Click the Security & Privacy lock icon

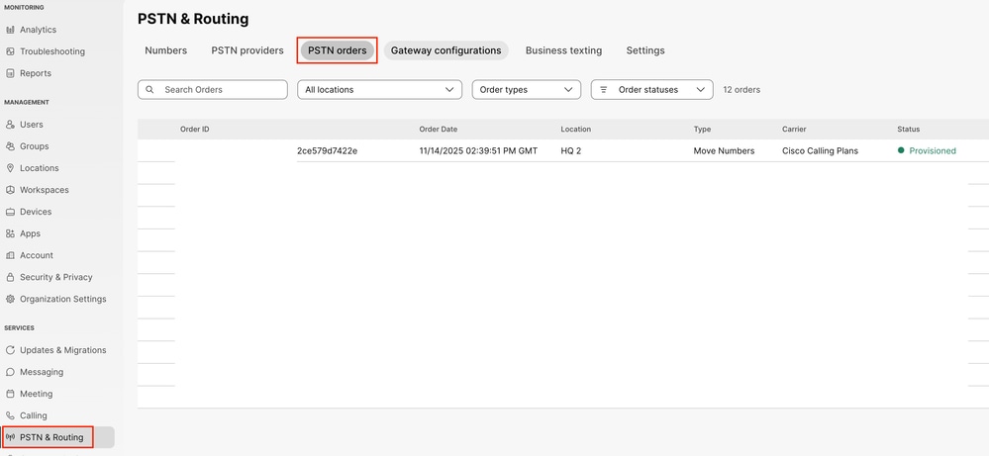pos(10,277)
